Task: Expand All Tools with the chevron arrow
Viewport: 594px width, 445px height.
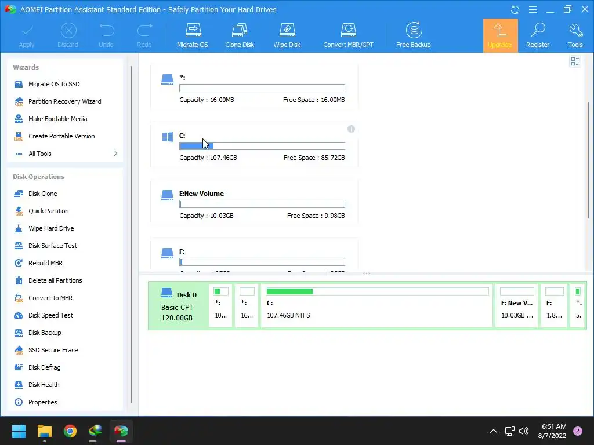Action: click(115, 153)
